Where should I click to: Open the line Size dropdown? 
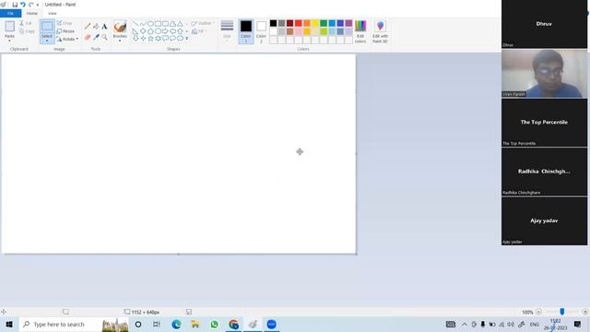[x=227, y=31]
